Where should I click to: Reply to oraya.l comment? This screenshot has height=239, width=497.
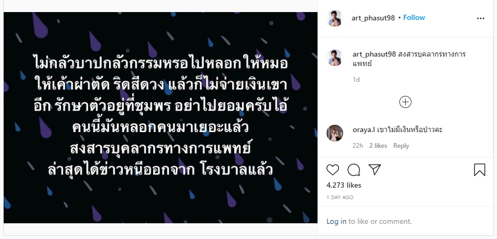[x=401, y=146]
